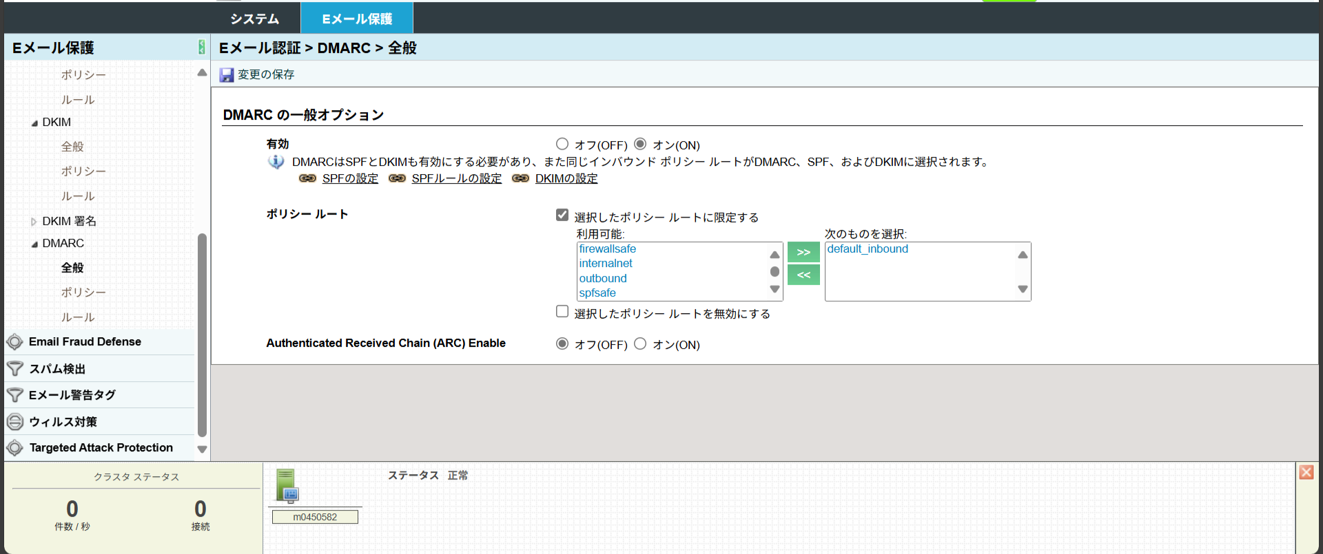Expand the DKIM 署名 tree node
This screenshot has width=1323, height=554.
[34, 222]
